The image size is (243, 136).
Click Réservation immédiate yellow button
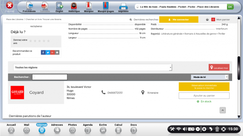tap(204, 86)
